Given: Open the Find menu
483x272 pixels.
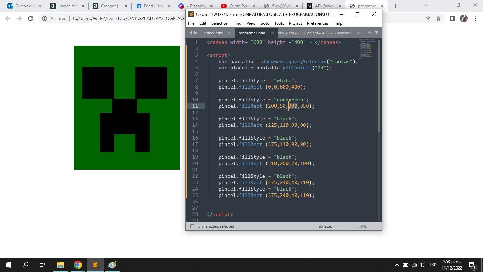Looking at the screenshot, I should [x=237, y=23].
